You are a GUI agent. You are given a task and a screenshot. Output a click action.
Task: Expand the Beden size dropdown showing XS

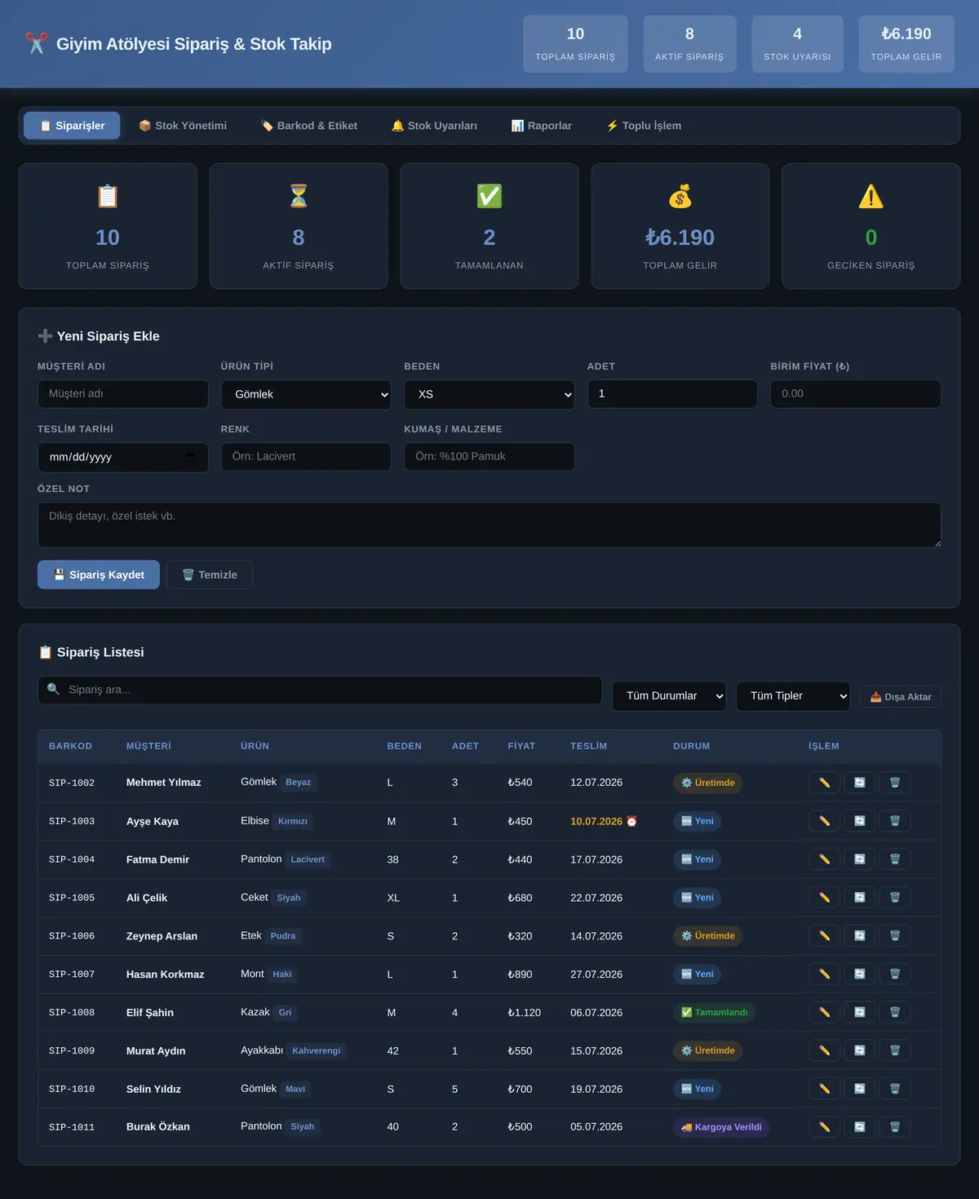click(489, 394)
